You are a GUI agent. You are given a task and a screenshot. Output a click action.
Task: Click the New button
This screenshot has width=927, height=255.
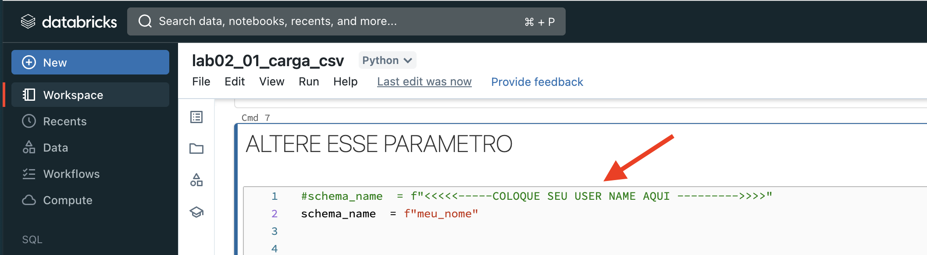pyautogui.click(x=90, y=62)
